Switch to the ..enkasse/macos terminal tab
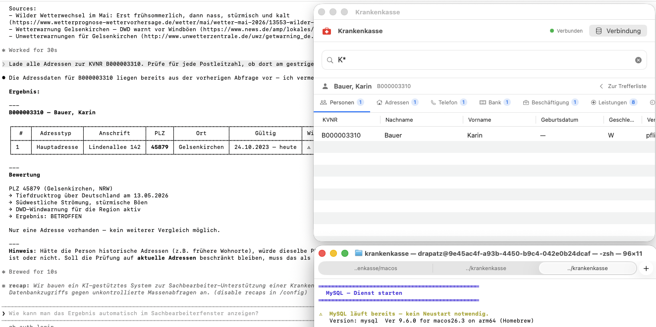Viewport: 656px width, 327px height. (x=376, y=268)
